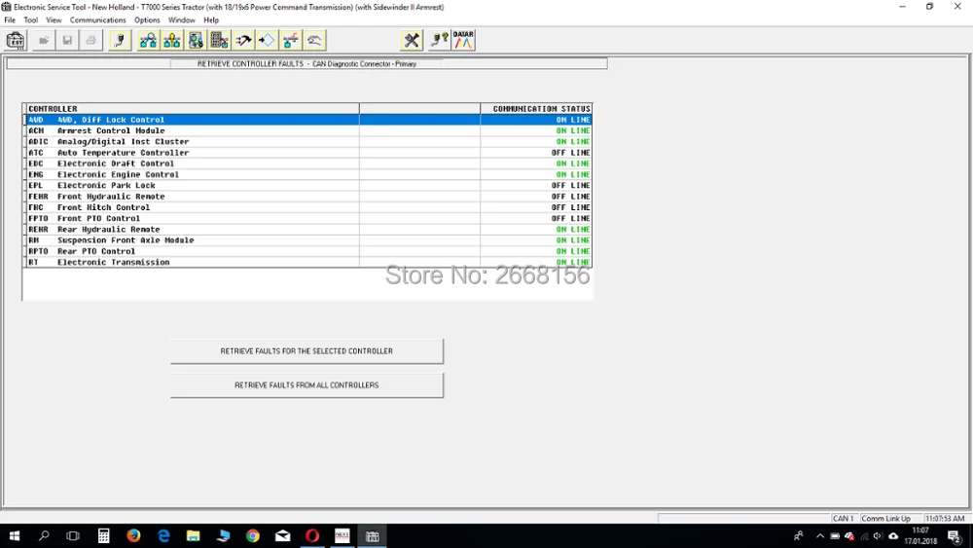The width and height of the screenshot is (973, 548).
Task: Click the controller network magnifier toolbar icon
Action: pos(148,41)
